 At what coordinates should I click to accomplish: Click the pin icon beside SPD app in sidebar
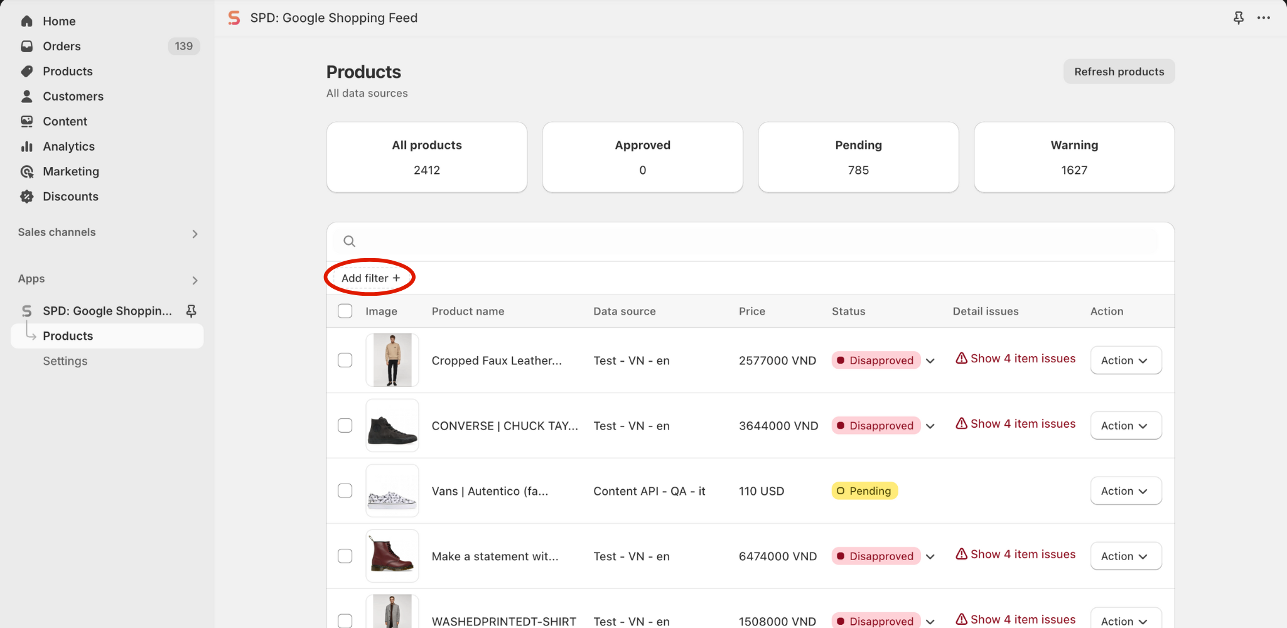[191, 311]
